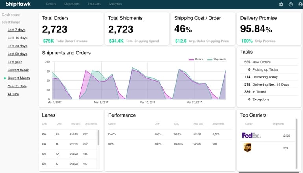Open the Delivering Next 14 Days task
The height and width of the screenshot is (173, 303).
click(269, 84)
